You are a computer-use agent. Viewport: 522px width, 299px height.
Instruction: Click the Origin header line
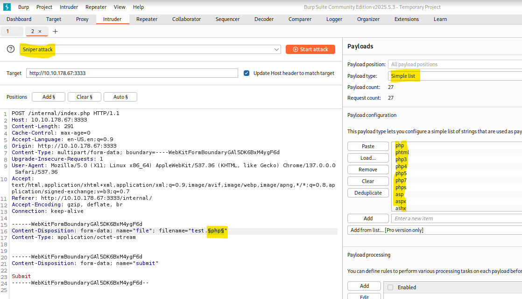pyautogui.click(x=64, y=146)
